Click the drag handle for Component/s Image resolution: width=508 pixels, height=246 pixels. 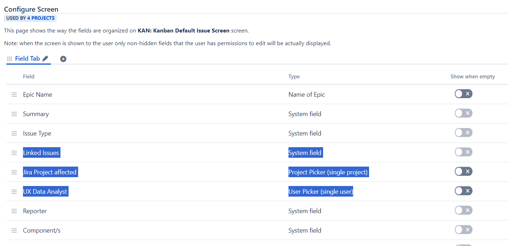(14, 230)
